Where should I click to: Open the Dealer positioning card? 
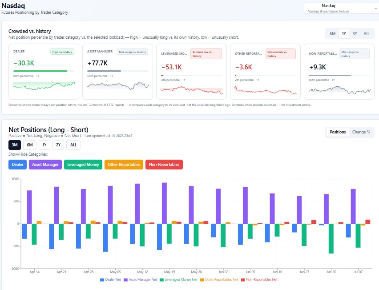44,72
